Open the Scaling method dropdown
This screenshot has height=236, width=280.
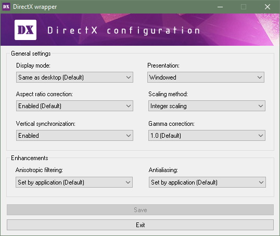click(x=207, y=106)
